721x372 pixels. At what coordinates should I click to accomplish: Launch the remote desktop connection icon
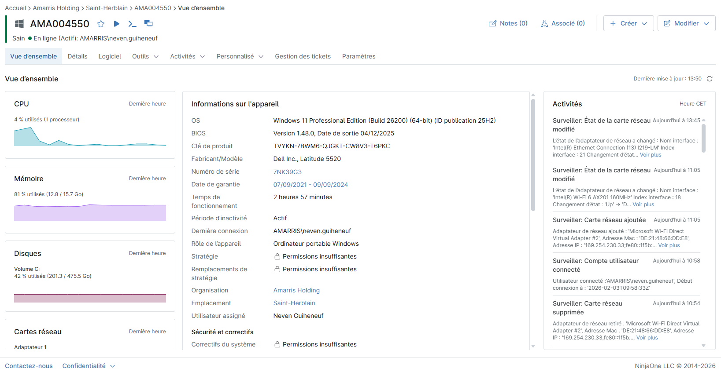click(x=148, y=24)
